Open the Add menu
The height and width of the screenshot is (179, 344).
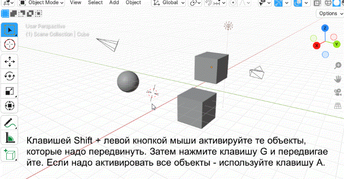114,3
